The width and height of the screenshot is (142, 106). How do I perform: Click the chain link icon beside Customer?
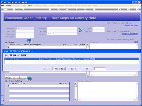click(81, 30)
